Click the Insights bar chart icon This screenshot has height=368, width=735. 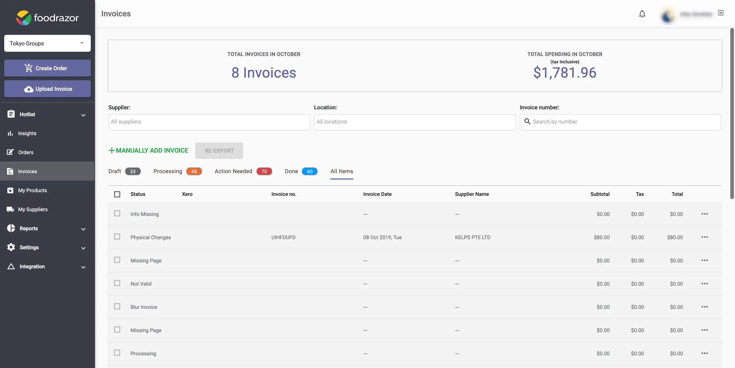[x=10, y=133]
